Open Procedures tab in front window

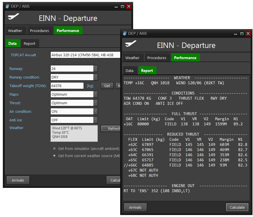pyautogui.click(x=157, y=58)
